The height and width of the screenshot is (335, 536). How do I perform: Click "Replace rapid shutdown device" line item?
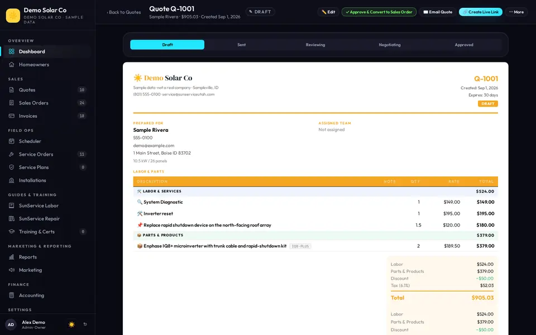[x=207, y=225]
